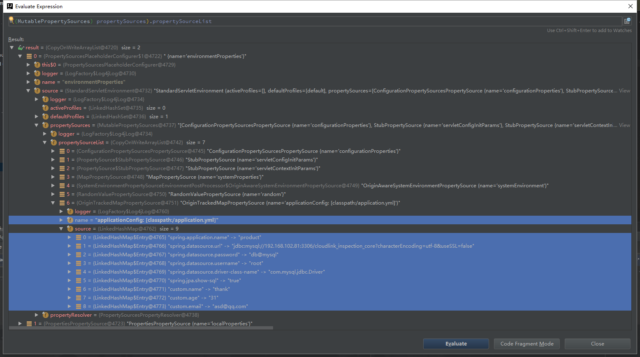Expand the this$0 node
Screen dimensions: 640x357
click(x=28, y=64)
